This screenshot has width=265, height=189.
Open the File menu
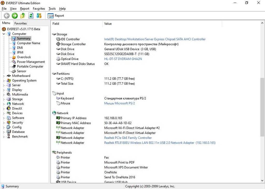click(x=4, y=9)
